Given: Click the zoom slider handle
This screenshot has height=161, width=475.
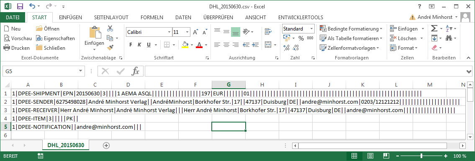Looking at the screenshot, I should (421, 156).
